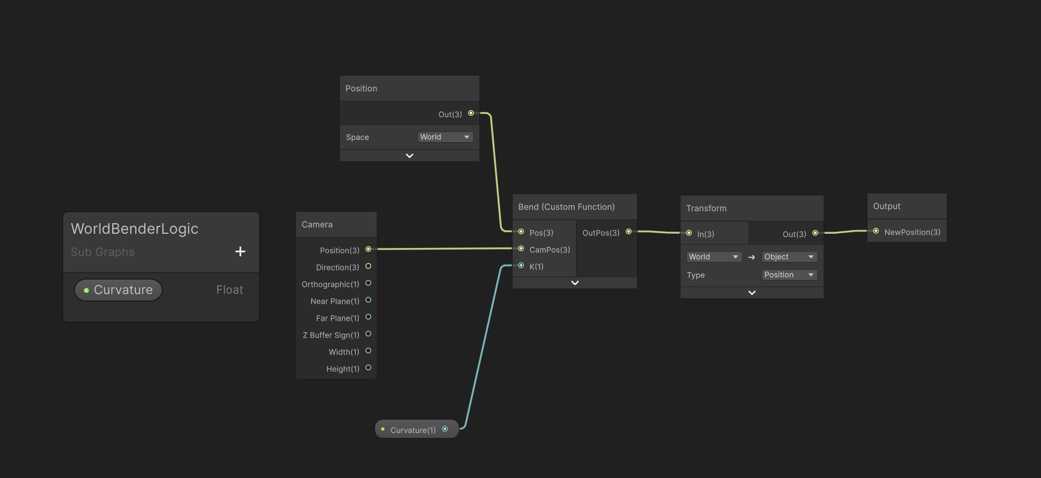Click the plus to add a new property
Viewport: 1041px width, 478px height.
coord(240,251)
